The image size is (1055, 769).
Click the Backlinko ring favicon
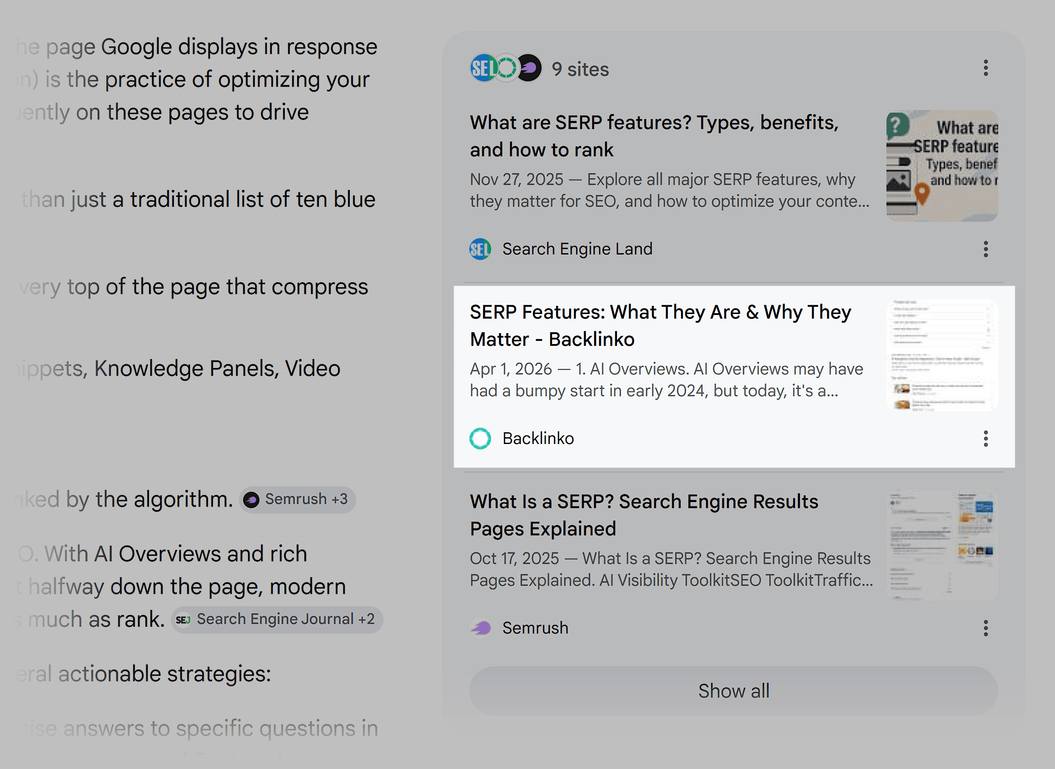(480, 439)
